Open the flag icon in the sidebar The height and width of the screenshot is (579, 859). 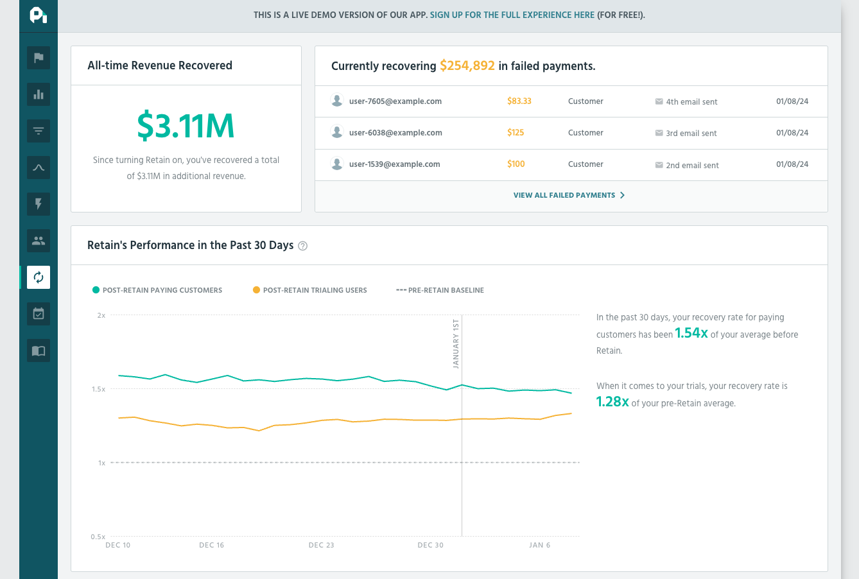tap(39, 58)
